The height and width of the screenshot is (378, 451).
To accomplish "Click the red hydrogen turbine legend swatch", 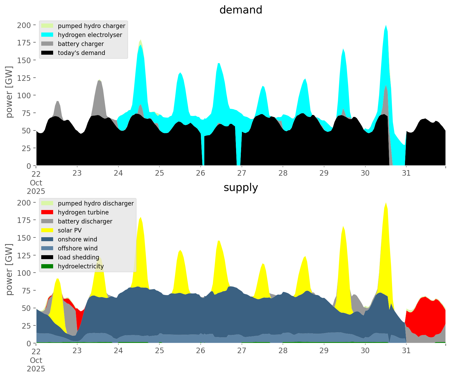I will (47, 212).
